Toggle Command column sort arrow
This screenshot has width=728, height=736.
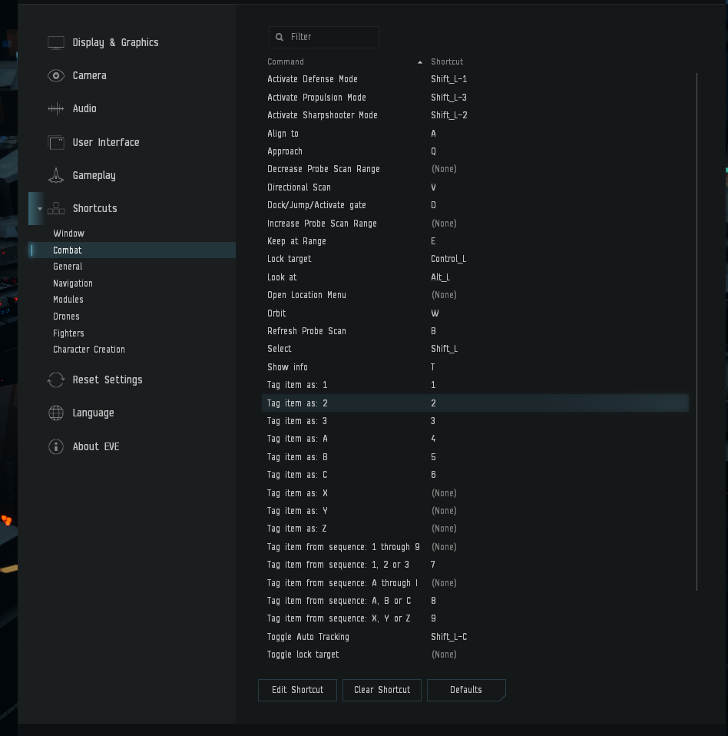coord(420,62)
